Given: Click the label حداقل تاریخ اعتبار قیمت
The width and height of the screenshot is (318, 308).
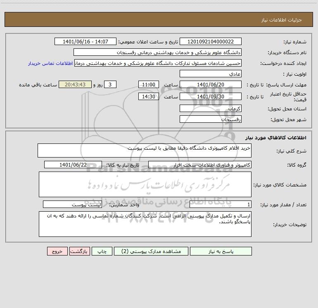Looking at the screenshot, I should [x=288, y=97].
